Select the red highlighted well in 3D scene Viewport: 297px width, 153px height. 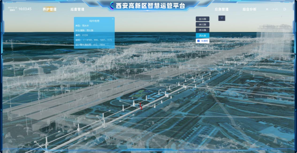point(141,107)
